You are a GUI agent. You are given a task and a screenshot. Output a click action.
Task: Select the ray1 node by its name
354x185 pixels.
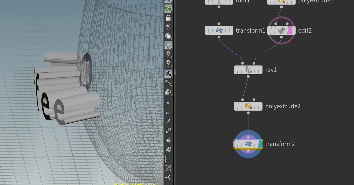271,70
